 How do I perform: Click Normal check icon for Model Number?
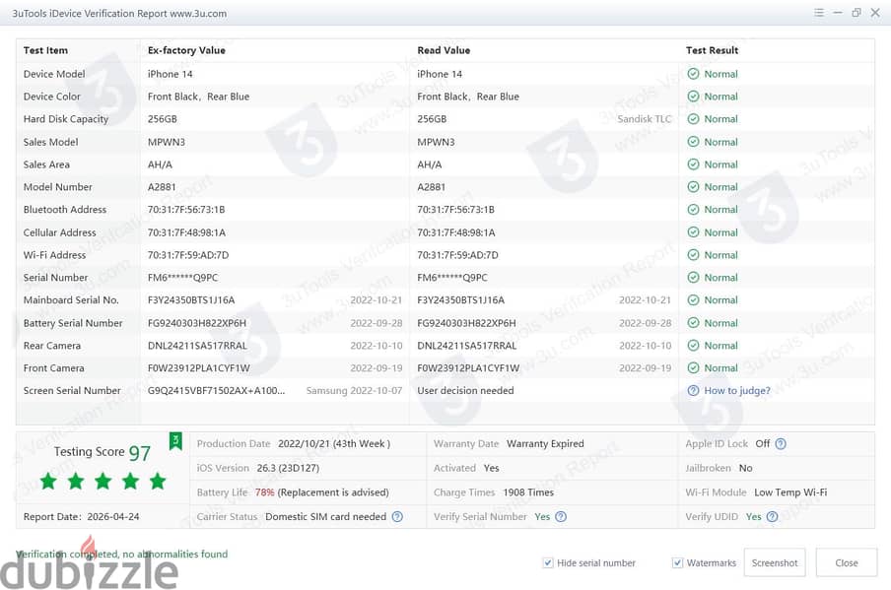coord(693,187)
